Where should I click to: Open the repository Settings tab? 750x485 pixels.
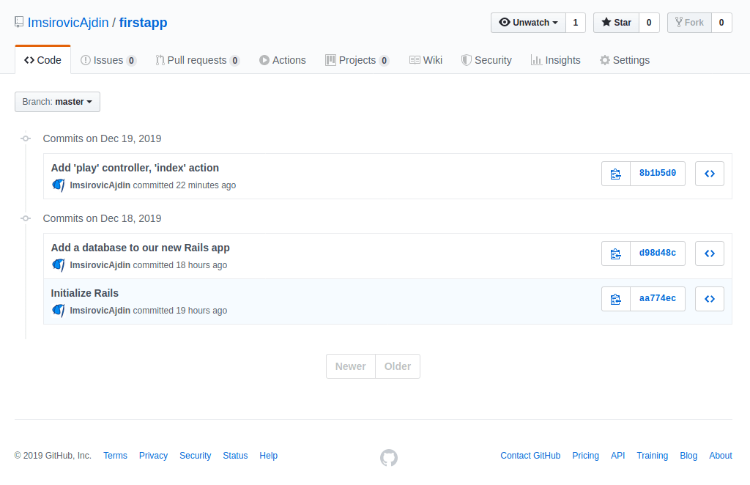coord(625,60)
